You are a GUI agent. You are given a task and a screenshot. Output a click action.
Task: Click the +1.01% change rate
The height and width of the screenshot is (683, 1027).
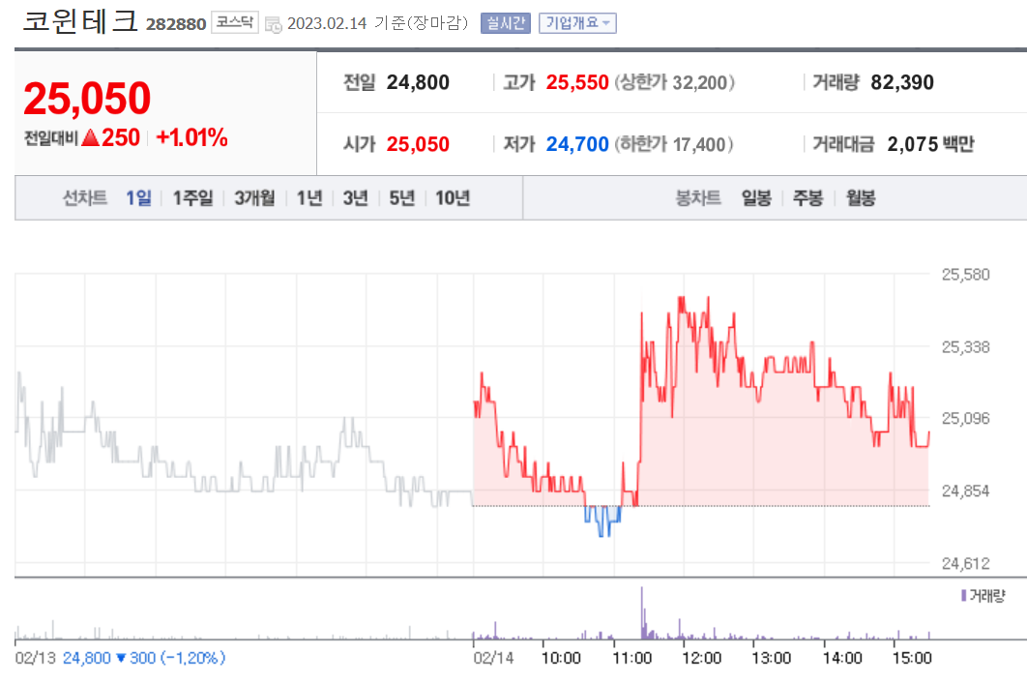click(191, 137)
